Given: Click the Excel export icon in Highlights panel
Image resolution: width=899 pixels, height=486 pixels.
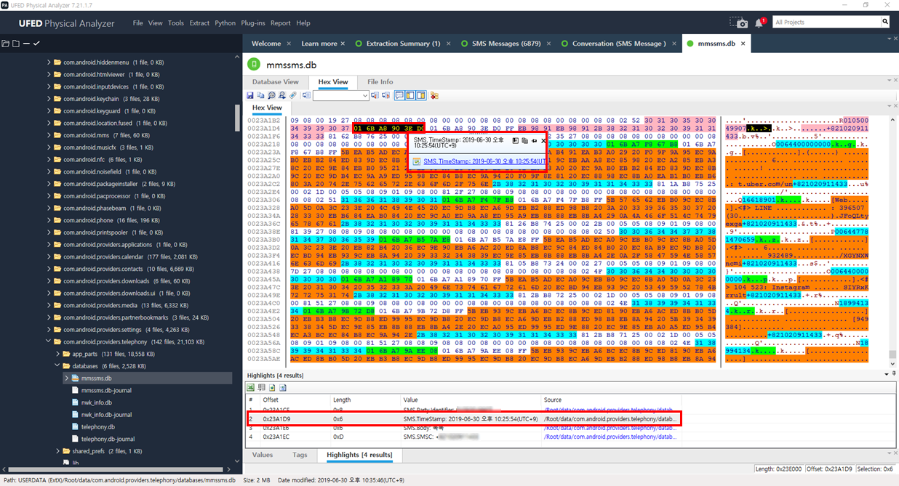Looking at the screenshot, I should tap(250, 387).
